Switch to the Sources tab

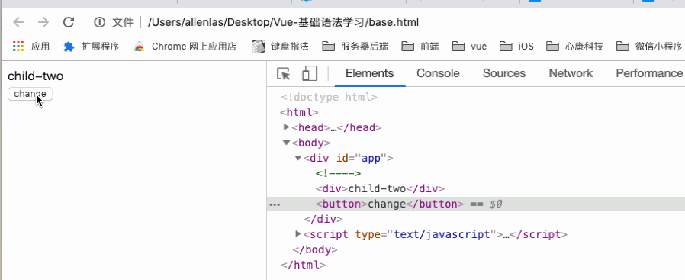(x=503, y=73)
